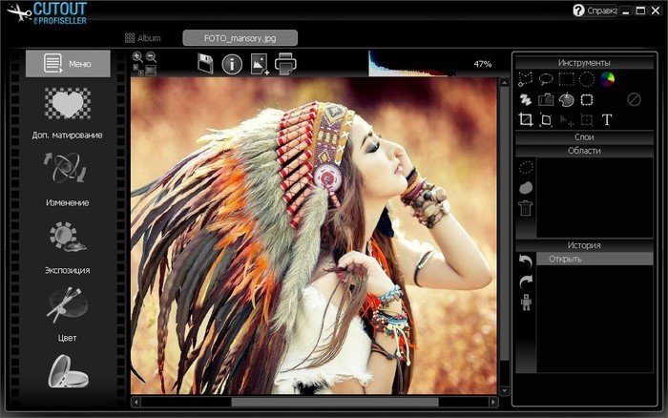668x418 pixels.
Task: Click the camera tool icon
Action: pos(546,100)
